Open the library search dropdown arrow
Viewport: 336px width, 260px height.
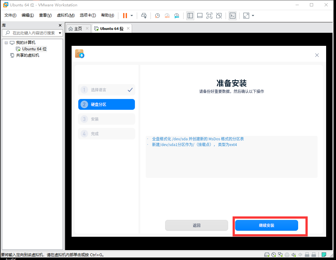(60, 33)
